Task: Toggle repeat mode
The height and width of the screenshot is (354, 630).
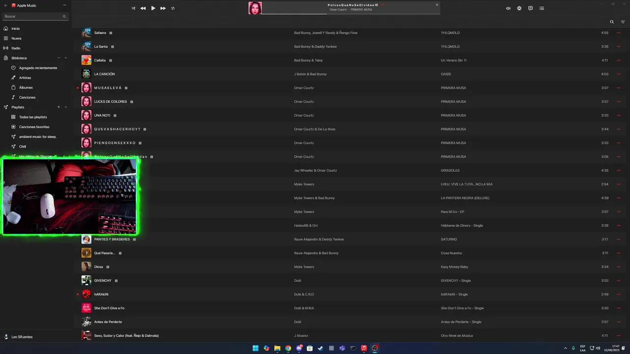Action: tap(173, 8)
